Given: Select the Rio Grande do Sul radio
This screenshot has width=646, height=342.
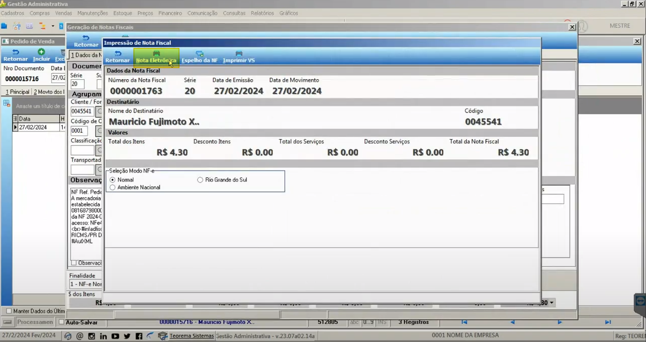Looking at the screenshot, I should (x=201, y=180).
